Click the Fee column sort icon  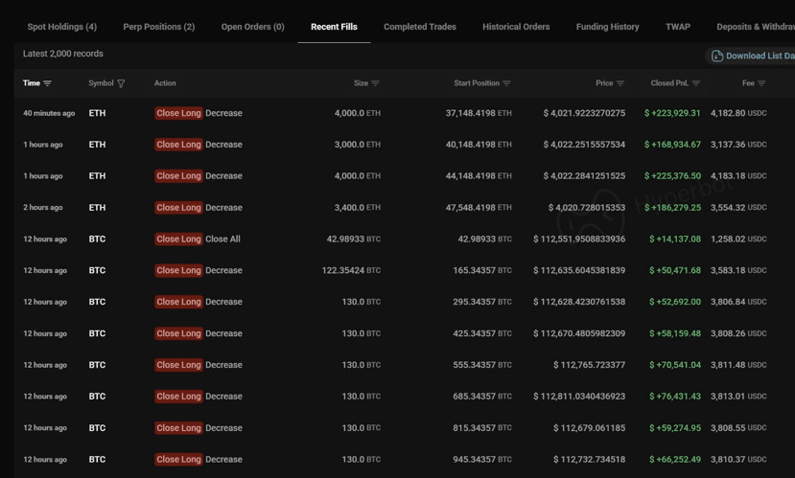click(761, 84)
